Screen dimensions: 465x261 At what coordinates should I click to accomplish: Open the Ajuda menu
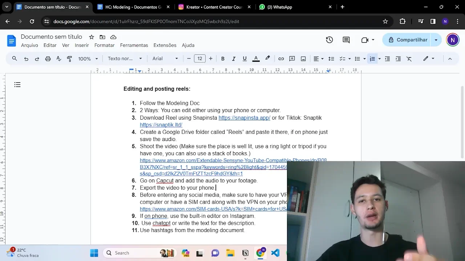tap(188, 45)
